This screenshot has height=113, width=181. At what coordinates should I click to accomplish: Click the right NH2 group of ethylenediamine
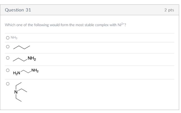pos(35,71)
